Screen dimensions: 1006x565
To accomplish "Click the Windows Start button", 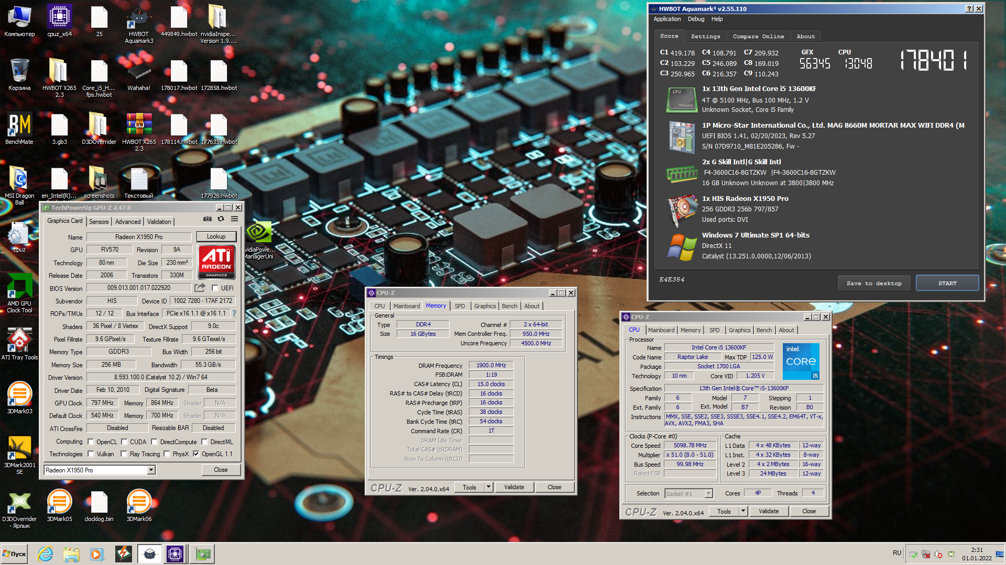I will (14, 554).
